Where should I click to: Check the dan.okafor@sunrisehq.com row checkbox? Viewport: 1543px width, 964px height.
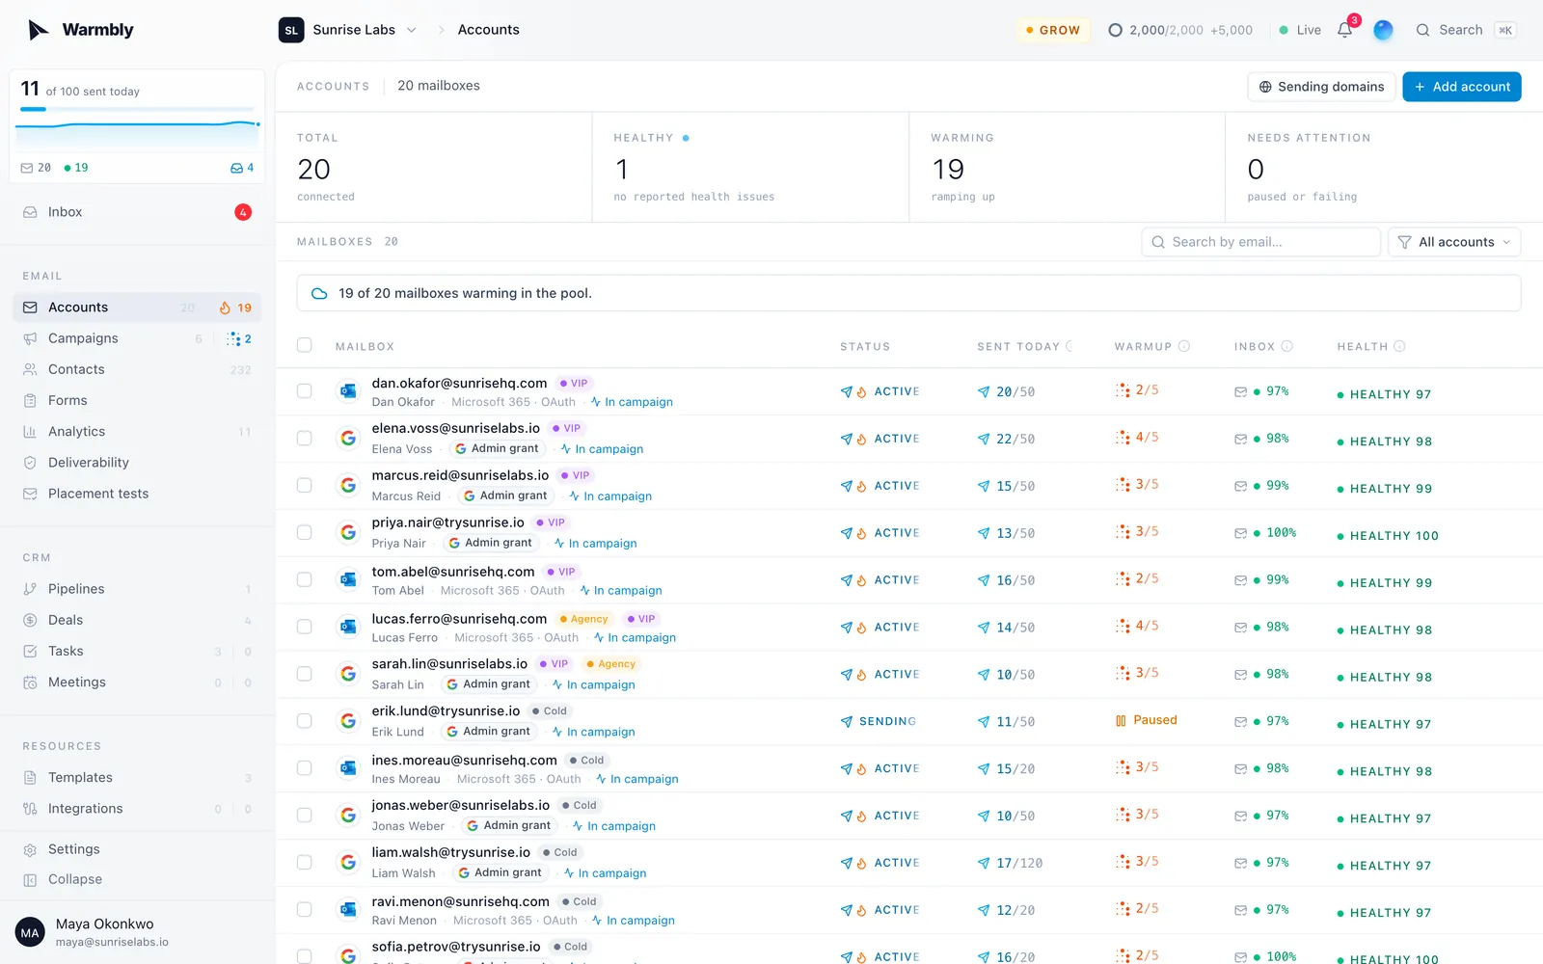point(305,391)
